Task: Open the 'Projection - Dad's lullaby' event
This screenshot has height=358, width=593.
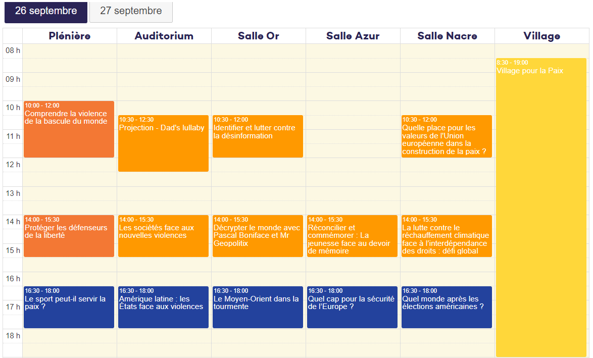Action: pos(163,143)
